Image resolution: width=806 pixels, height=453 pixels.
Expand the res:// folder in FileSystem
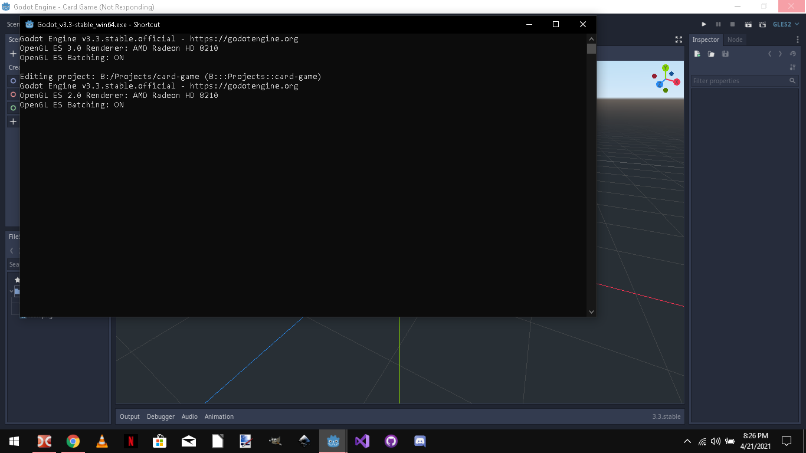11,291
